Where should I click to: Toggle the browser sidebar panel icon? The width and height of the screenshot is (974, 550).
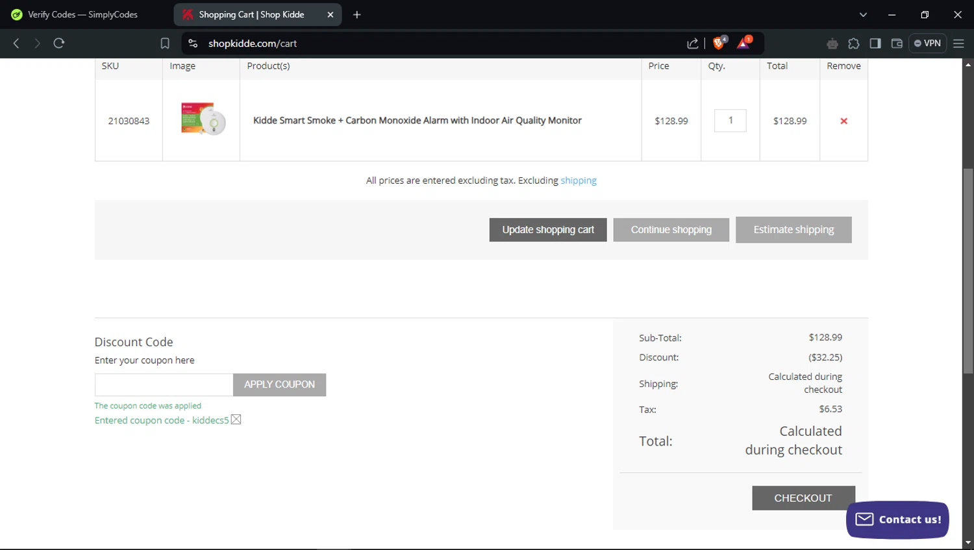point(875,44)
